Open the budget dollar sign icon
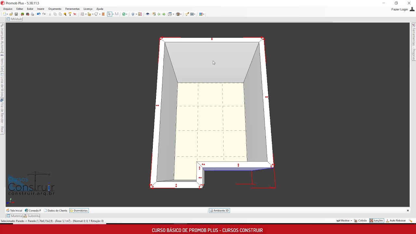The height and width of the screenshot is (234, 416). (124, 14)
